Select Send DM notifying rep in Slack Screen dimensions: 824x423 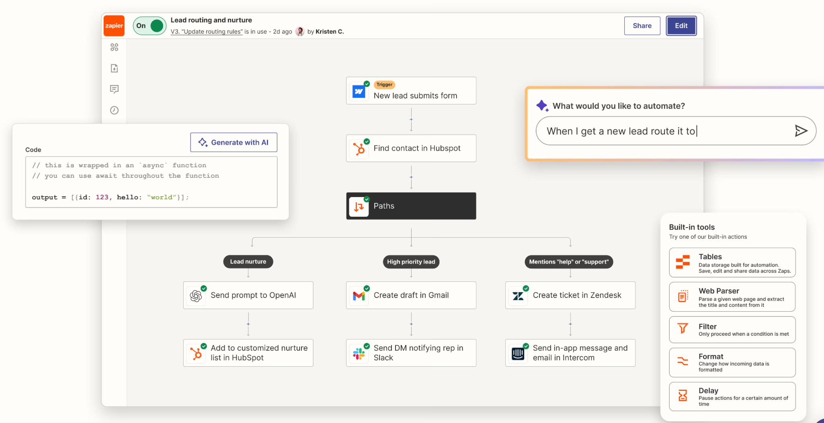point(411,353)
